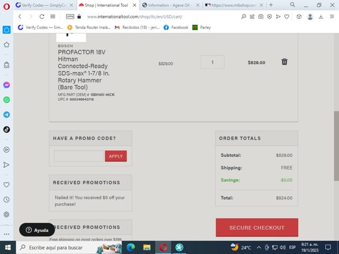Image resolution: width=339 pixels, height=254 pixels.
Task: Select the $824.00 total amount text
Action: [x=284, y=198]
